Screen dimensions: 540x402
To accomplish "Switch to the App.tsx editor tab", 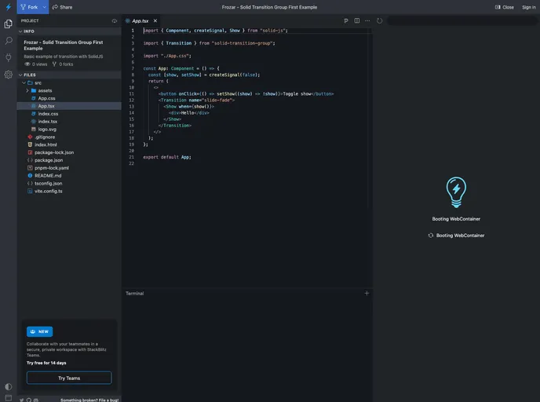I will (x=140, y=20).
